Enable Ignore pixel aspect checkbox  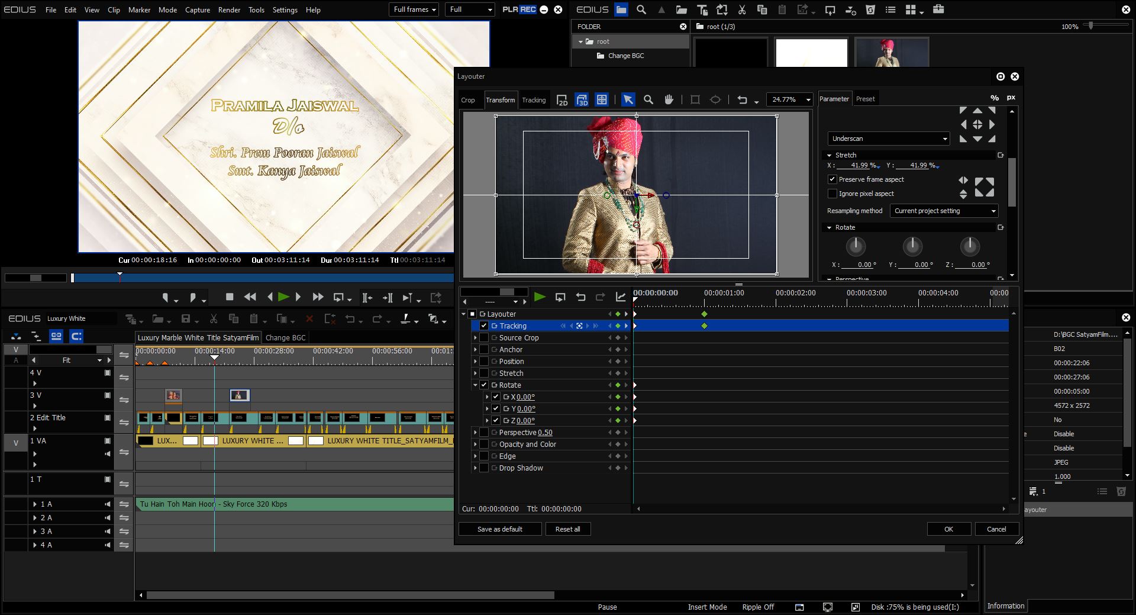832,194
